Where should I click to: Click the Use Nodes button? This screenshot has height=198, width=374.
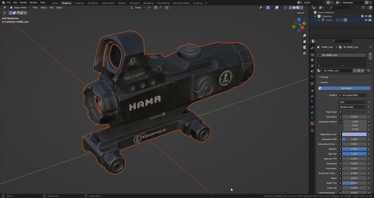click(x=346, y=88)
